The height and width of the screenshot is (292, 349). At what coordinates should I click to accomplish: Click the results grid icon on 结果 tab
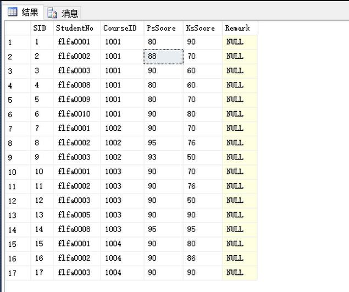13,12
